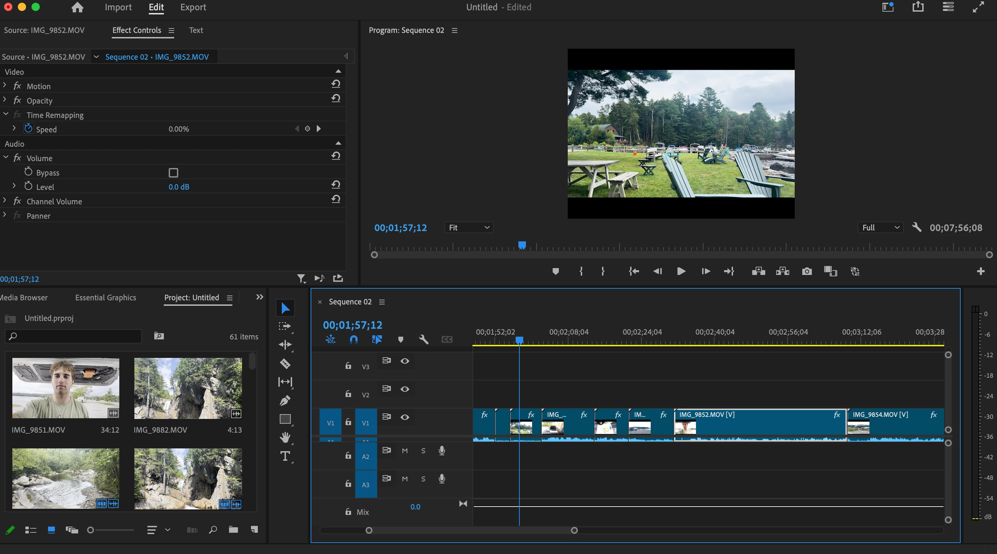
Task: Expand the Motion effect properties
Action: tap(5, 85)
